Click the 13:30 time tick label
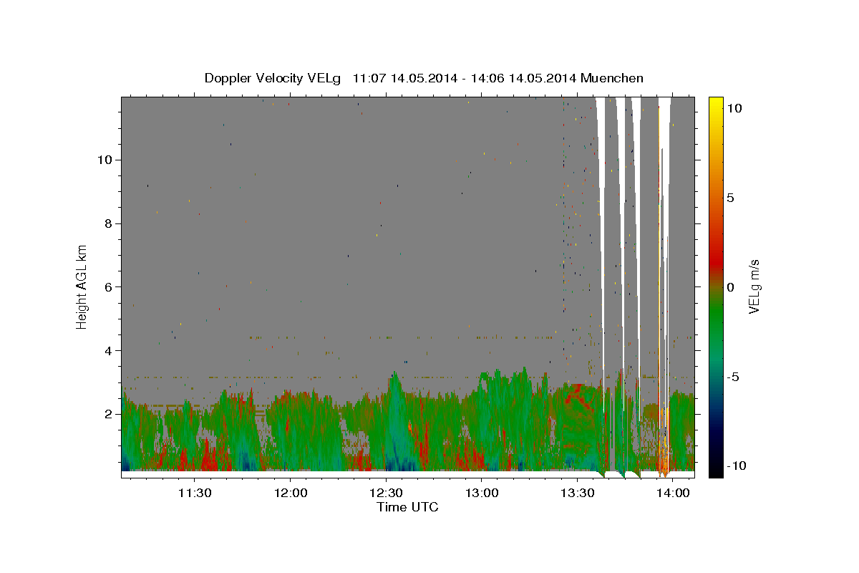The image size is (859, 573). coord(578,493)
